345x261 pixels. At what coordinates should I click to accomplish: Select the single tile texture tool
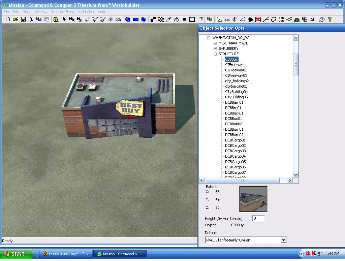[153, 19]
